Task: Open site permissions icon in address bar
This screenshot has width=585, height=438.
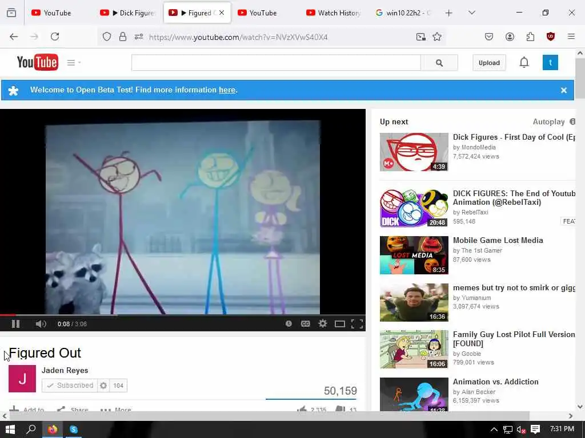Action: pyautogui.click(x=139, y=36)
